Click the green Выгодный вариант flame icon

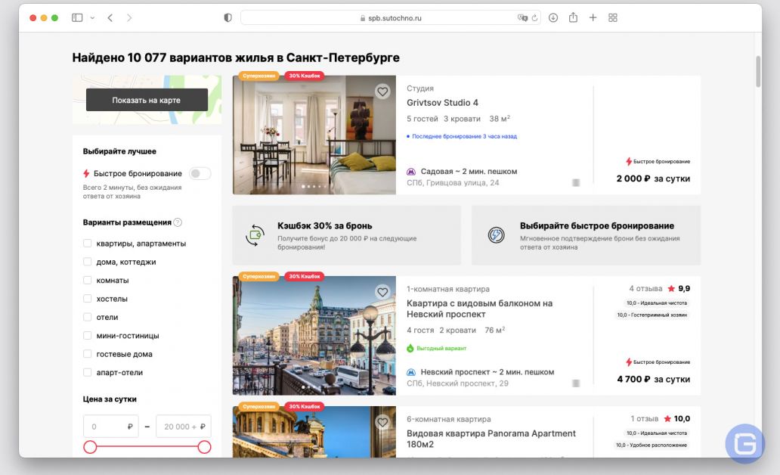coord(410,349)
